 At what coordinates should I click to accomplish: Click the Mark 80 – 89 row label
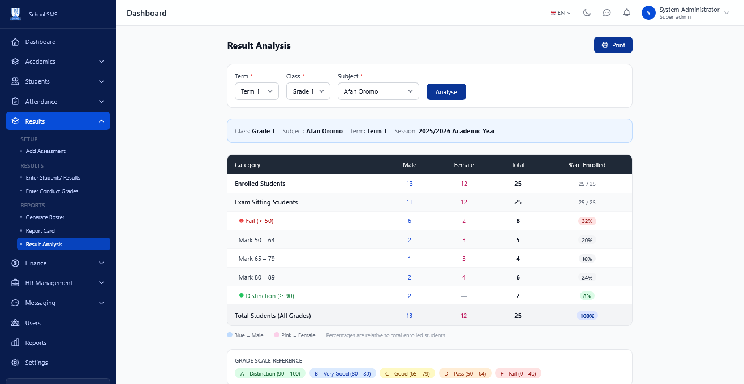[x=257, y=277]
